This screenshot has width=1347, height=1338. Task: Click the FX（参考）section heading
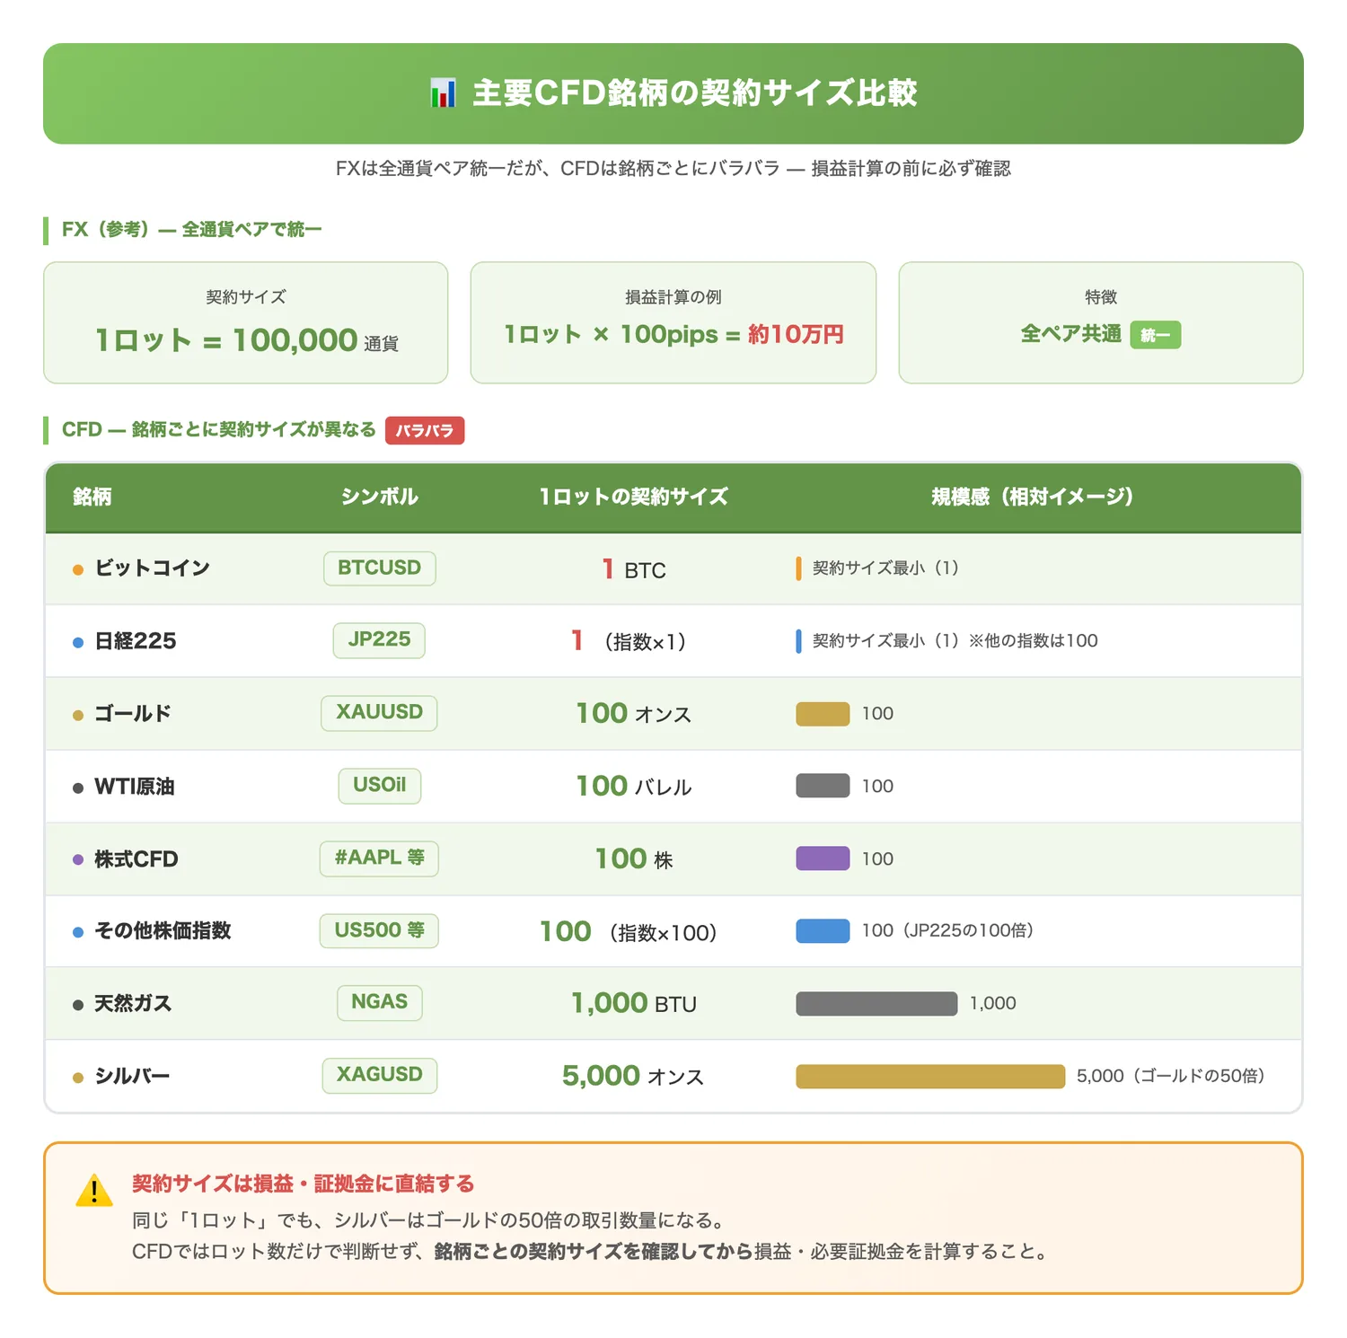(x=191, y=230)
